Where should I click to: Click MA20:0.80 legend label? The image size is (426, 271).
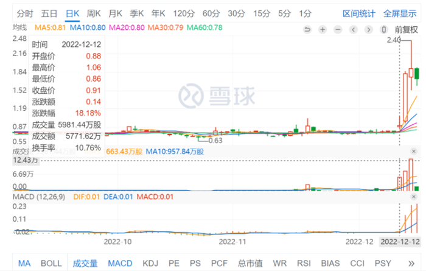[127, 28]
